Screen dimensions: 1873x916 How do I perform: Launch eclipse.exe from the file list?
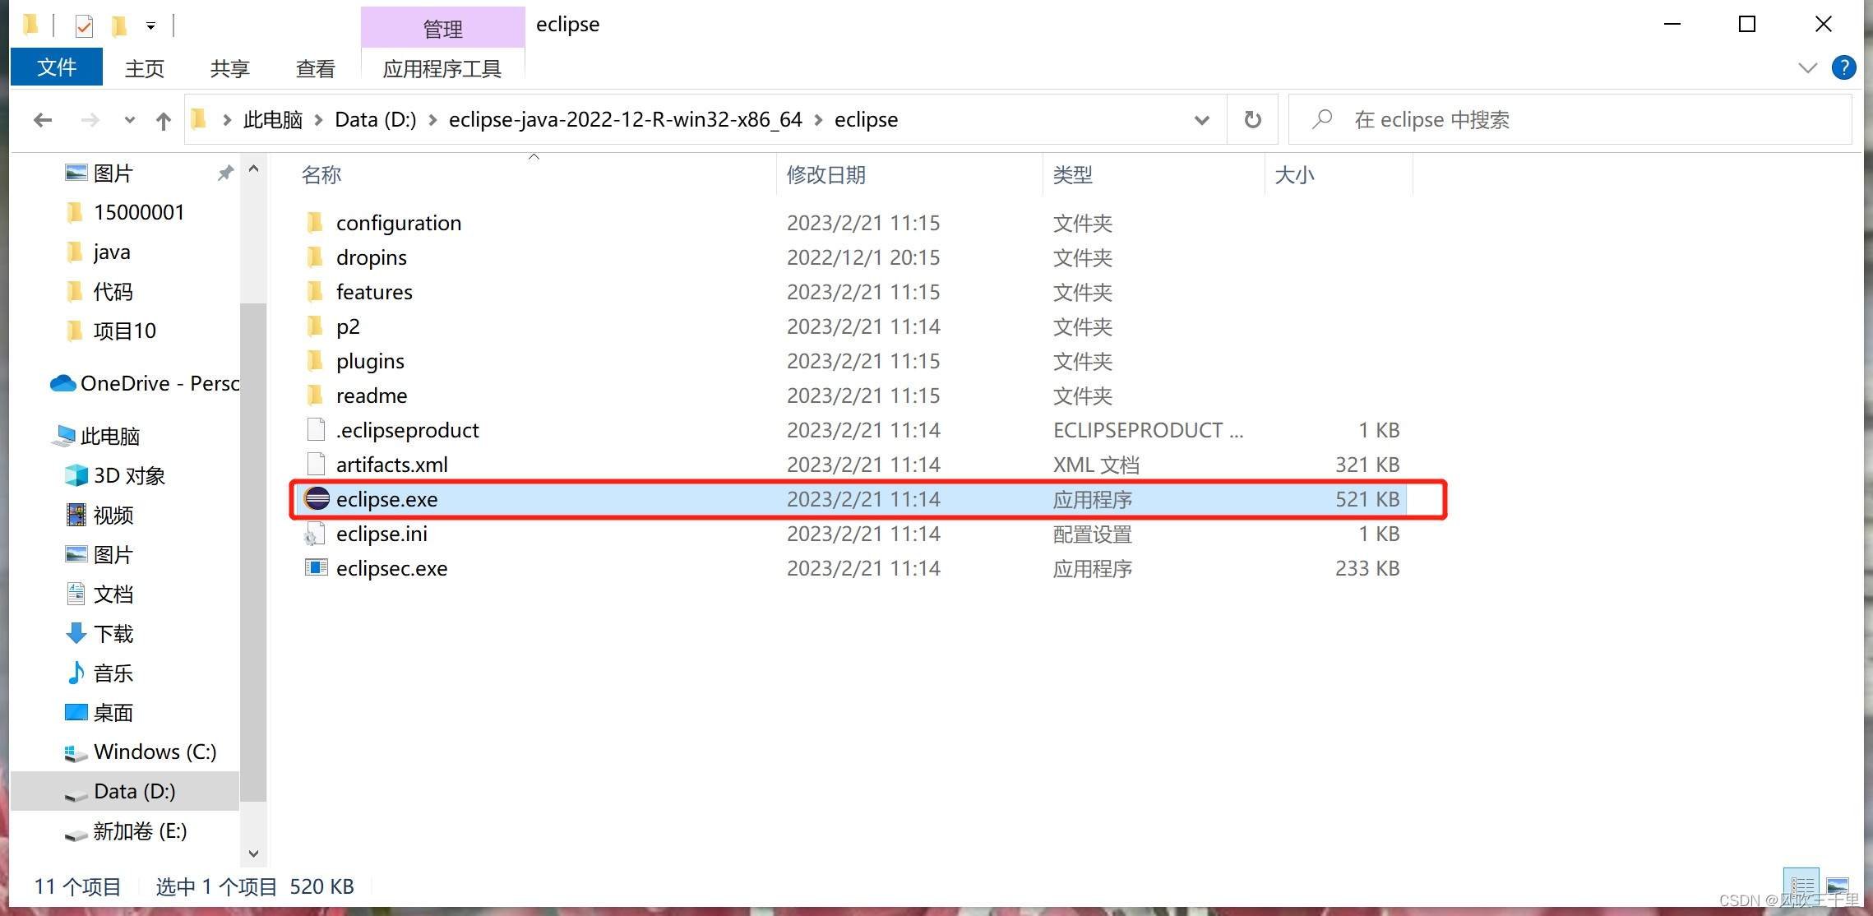(386, 499)
